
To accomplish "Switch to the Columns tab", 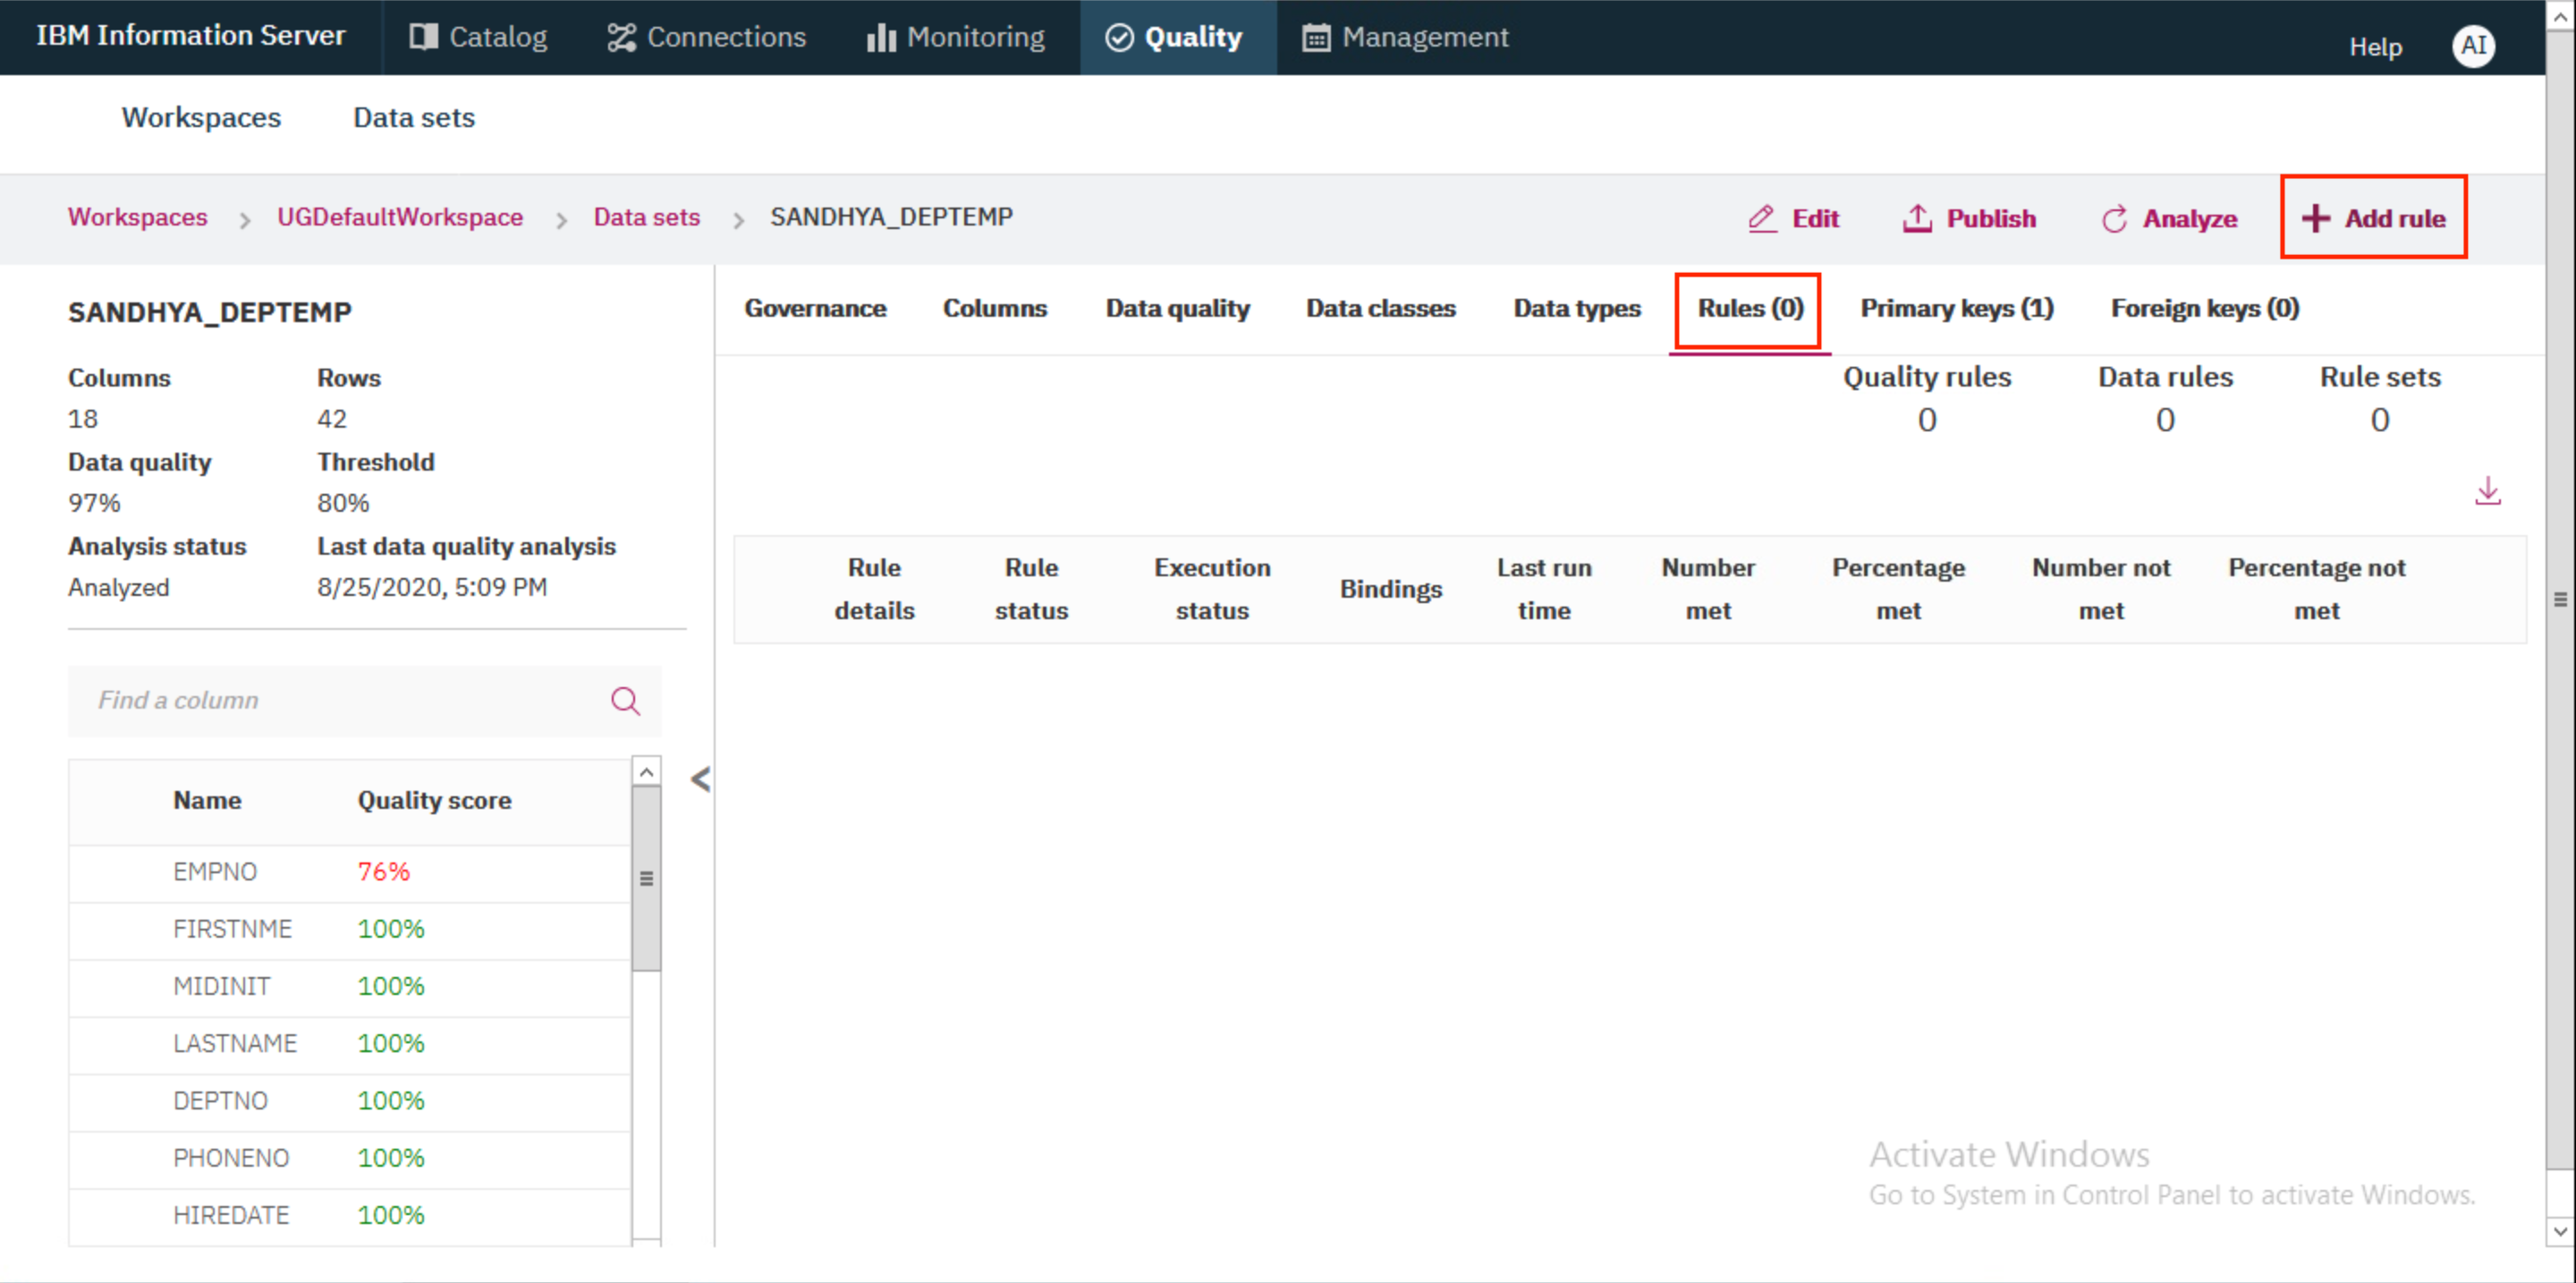I will point(995,308).
